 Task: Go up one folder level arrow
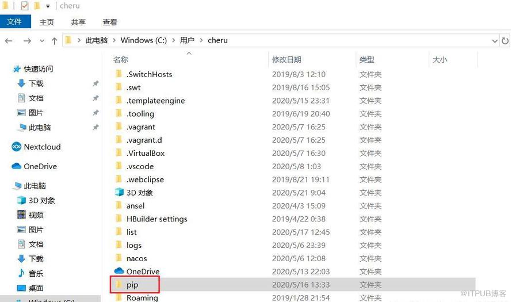(55, 41)
